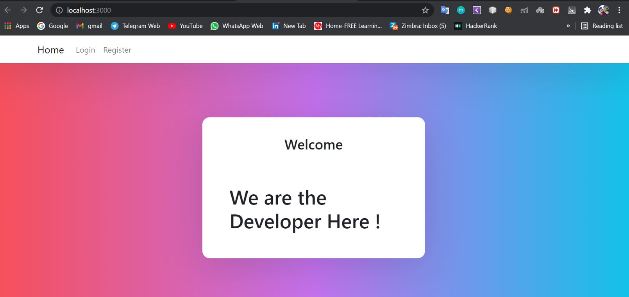Open the Chrome profile avatar
This screenshot has height=297, width=629.
coord(603,10)
